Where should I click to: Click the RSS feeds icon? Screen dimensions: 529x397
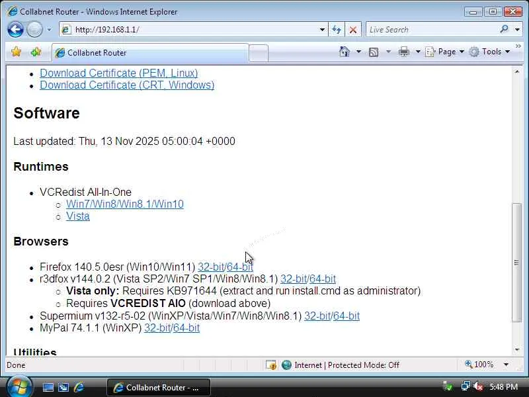pos(374,52)
